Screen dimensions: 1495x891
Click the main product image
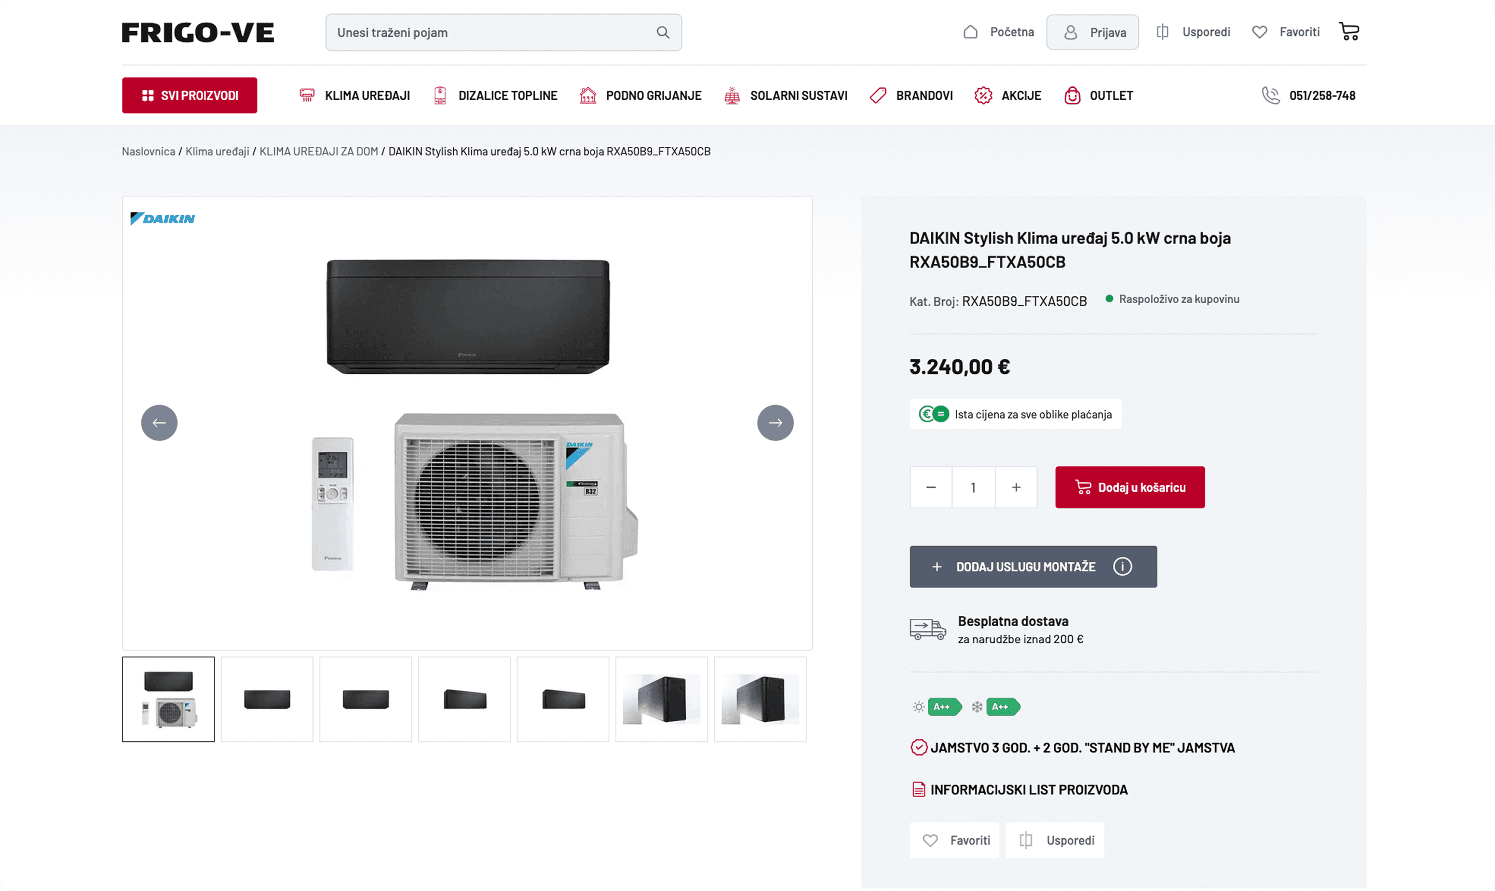click(x=468, y=423)
